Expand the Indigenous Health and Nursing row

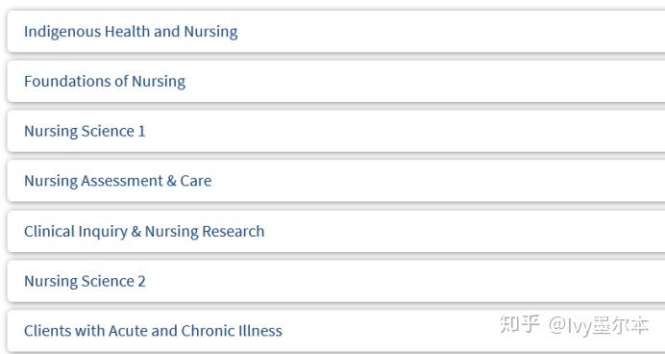[x=336, y=32]
